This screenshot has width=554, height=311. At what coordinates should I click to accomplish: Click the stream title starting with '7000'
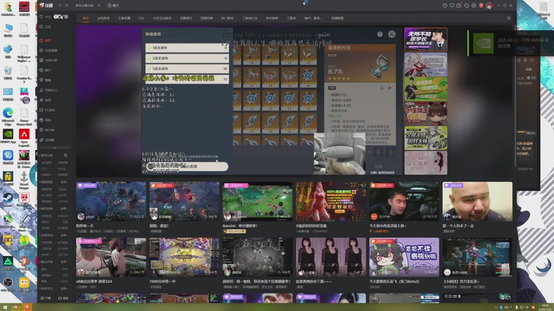point(163,281)
